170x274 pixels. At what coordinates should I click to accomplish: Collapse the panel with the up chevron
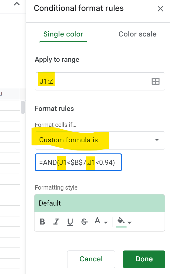coord(17,4)
